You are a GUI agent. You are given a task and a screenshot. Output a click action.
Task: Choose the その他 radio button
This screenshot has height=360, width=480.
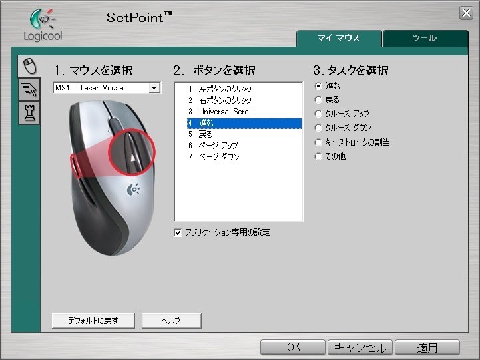tap(318, 156)
